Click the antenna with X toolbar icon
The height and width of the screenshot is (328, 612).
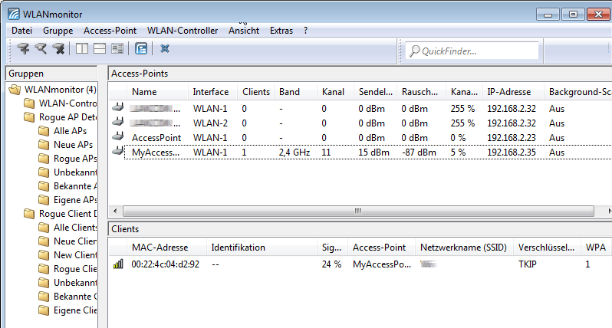coord(58,49)
